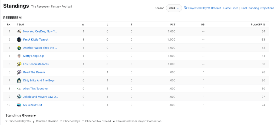Viewport: 277px width, 125px height.
Task: Open the Allen This Together team page
Action: [35, 89]
